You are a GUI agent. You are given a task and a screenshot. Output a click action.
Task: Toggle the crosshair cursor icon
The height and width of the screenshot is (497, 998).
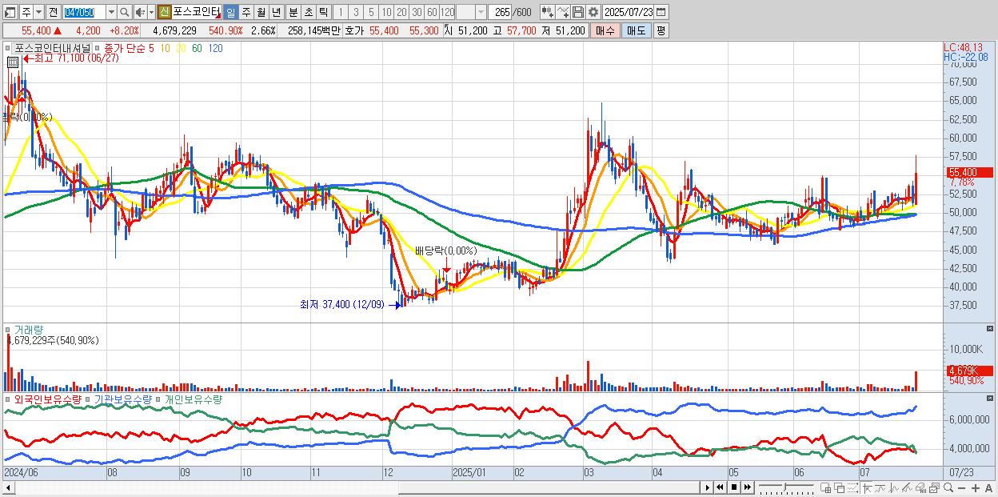(x=867, y=487)
